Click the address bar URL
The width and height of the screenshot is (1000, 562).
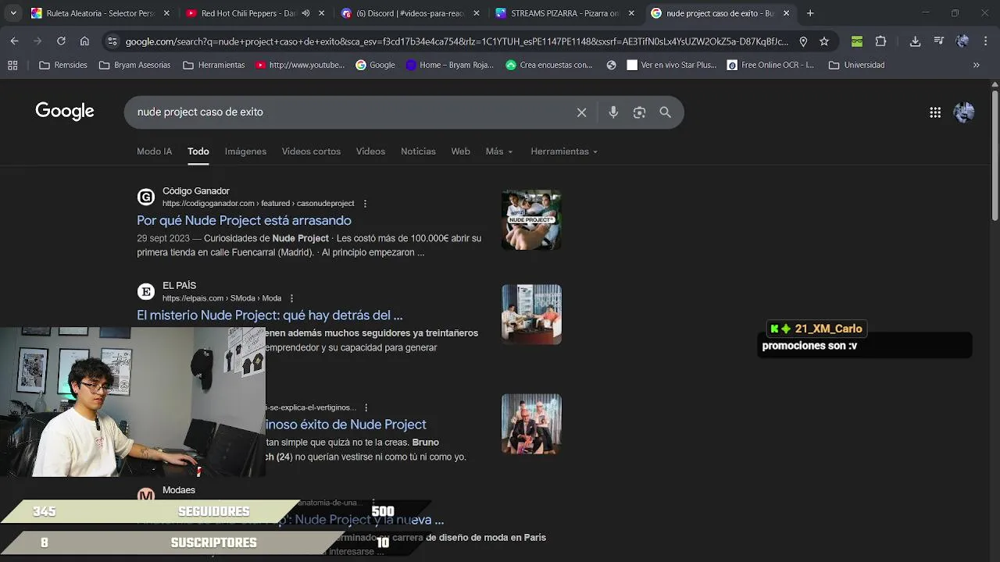[x=457, y=41]
